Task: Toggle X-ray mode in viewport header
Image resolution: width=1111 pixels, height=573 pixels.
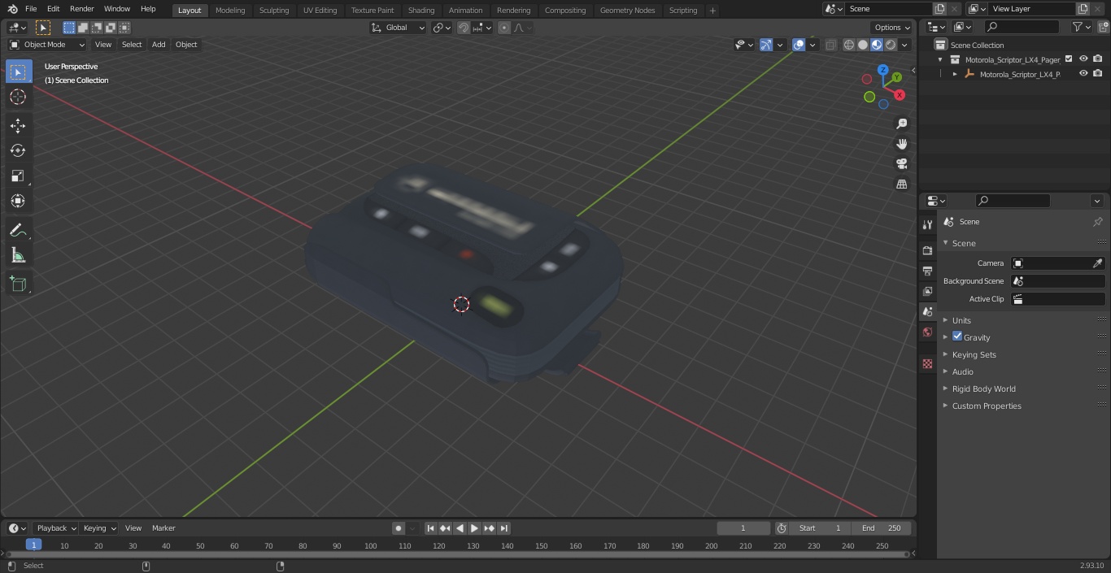Action: (830, 45)
